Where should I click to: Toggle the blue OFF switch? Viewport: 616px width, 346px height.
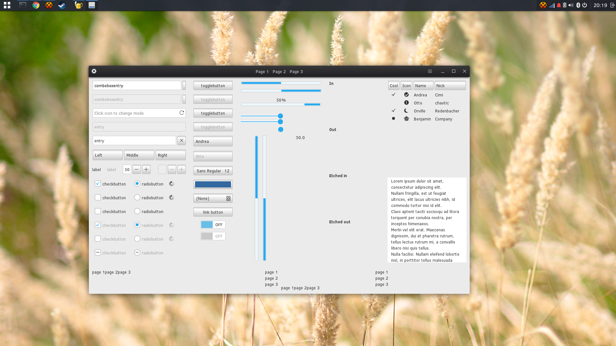pos(213,225)
